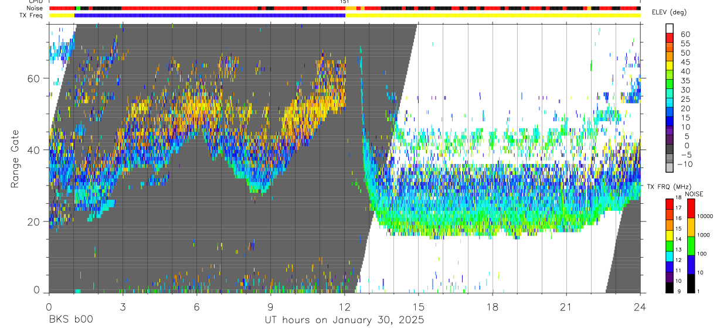This screenshot has width=720, height=332.
Task: Click the '12' tick label on the UT hours axis
Action: pyautogui.click(x=344, y=306)
